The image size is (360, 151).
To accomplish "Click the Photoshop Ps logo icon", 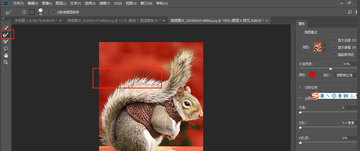I will pyautogui.click(x=6, y=3).
